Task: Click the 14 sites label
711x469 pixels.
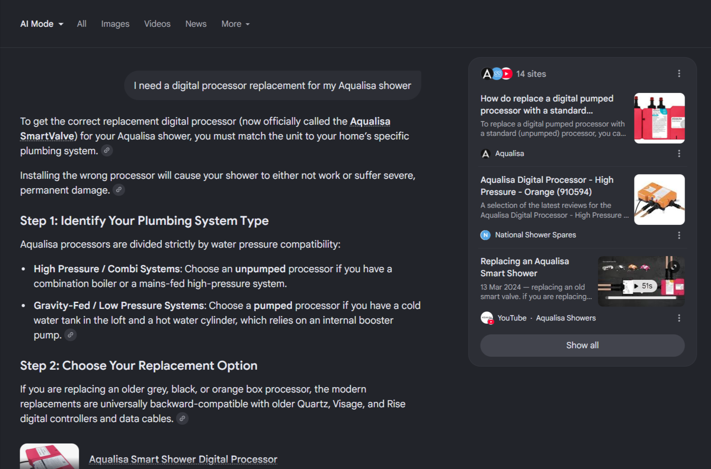Action: pyautogui.click(x=531, y=74)
